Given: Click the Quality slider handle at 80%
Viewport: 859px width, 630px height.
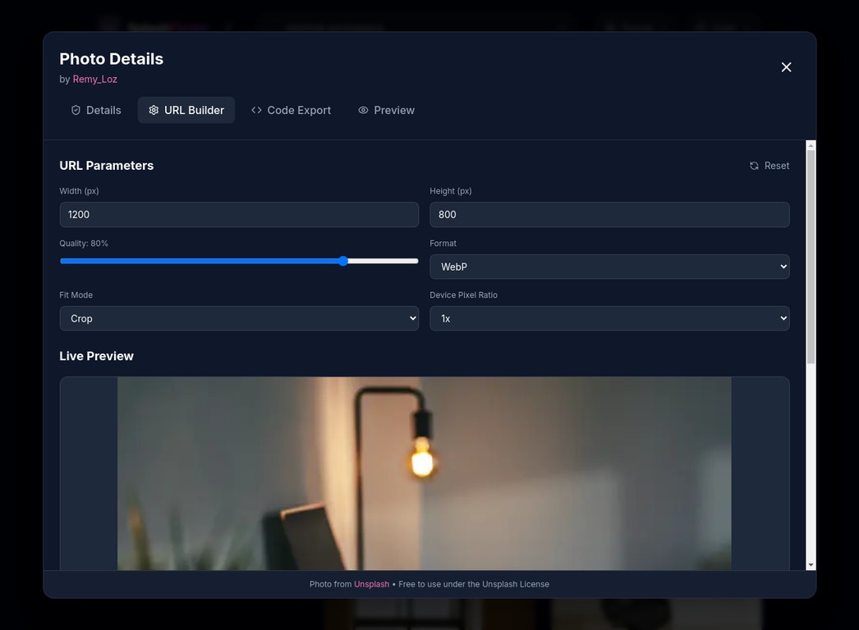Looking at the screenshot, I should (342, 261).
